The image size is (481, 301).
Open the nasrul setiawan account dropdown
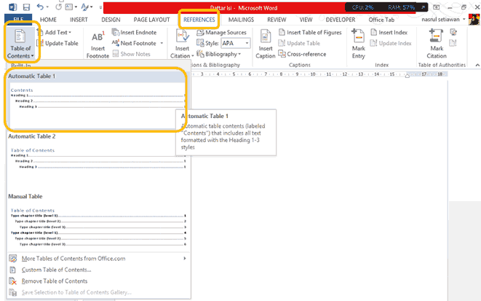443,20
